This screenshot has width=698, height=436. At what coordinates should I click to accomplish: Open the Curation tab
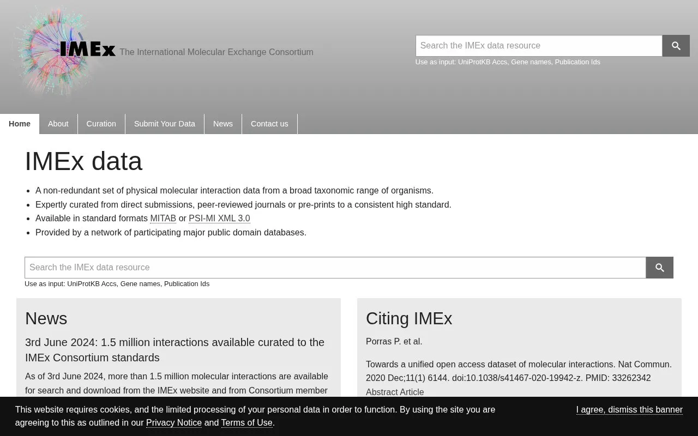click(101, 124)
